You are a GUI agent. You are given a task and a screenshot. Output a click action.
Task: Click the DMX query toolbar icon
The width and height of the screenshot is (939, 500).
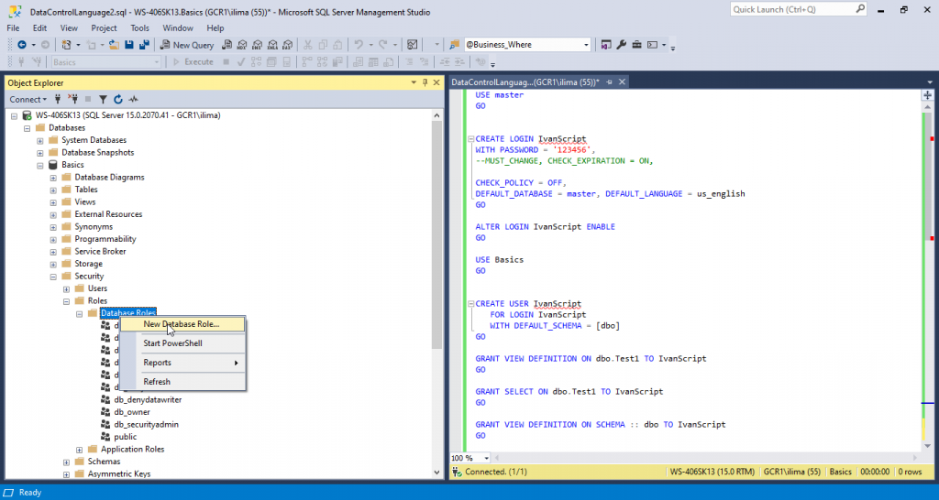click(257, 45)
